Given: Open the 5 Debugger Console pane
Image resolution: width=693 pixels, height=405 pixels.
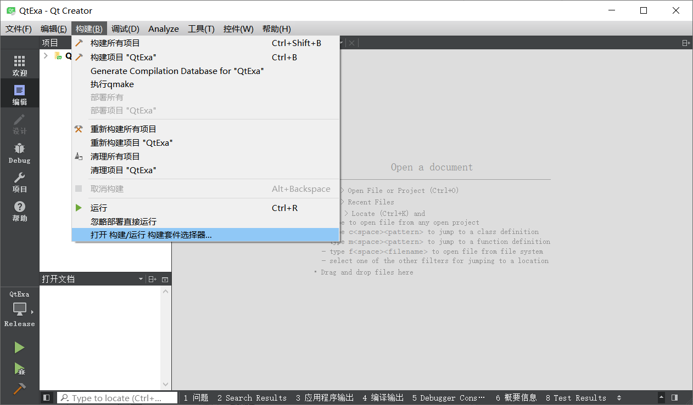Looking at the screenshot, I should [449, 398].
